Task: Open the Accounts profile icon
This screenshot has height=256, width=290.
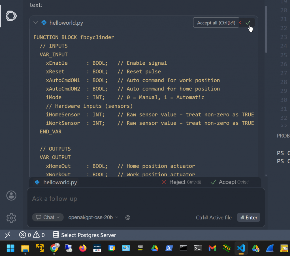Action: click(11, 195)
